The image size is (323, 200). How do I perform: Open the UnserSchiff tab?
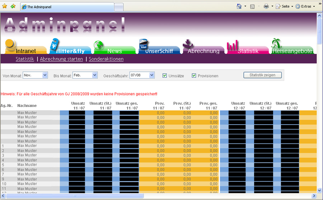[x=159, y=51]
